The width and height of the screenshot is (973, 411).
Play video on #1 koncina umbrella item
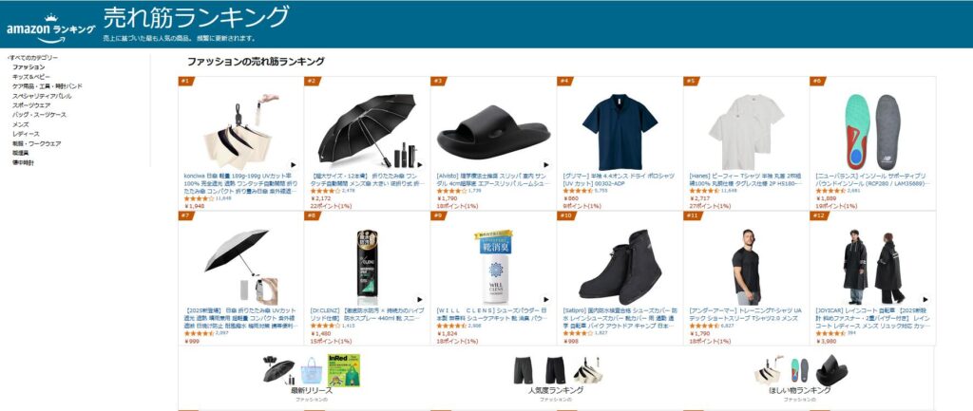tap(294, 165)
